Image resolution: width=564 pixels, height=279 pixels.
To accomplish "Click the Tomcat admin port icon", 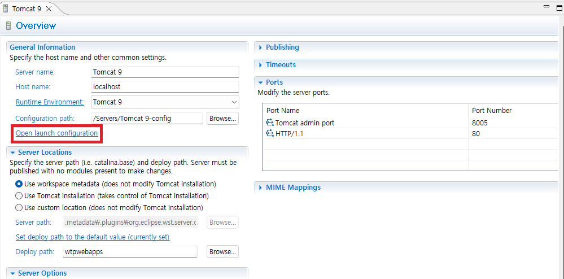I will (x=270, y=123).
